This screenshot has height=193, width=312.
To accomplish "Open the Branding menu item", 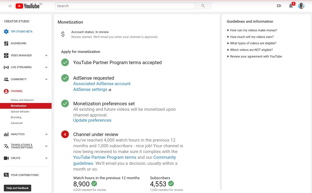I will click(16, 117).
